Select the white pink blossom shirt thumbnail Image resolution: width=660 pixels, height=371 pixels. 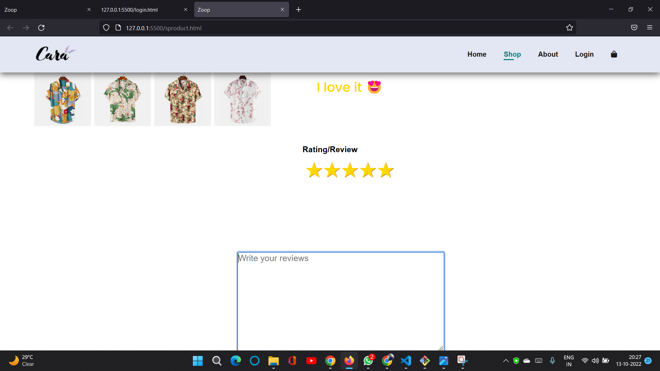click(242, 100)
